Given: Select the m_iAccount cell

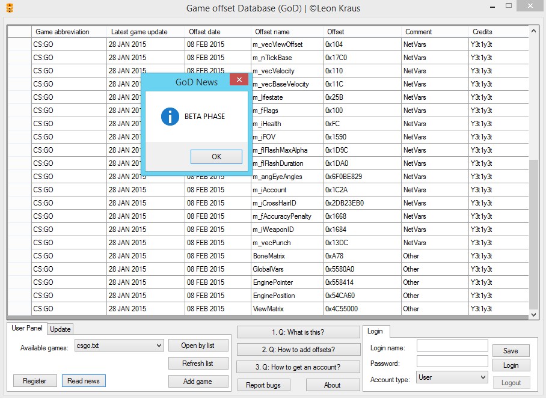Looking at the screenshot, I should point(287,190).
